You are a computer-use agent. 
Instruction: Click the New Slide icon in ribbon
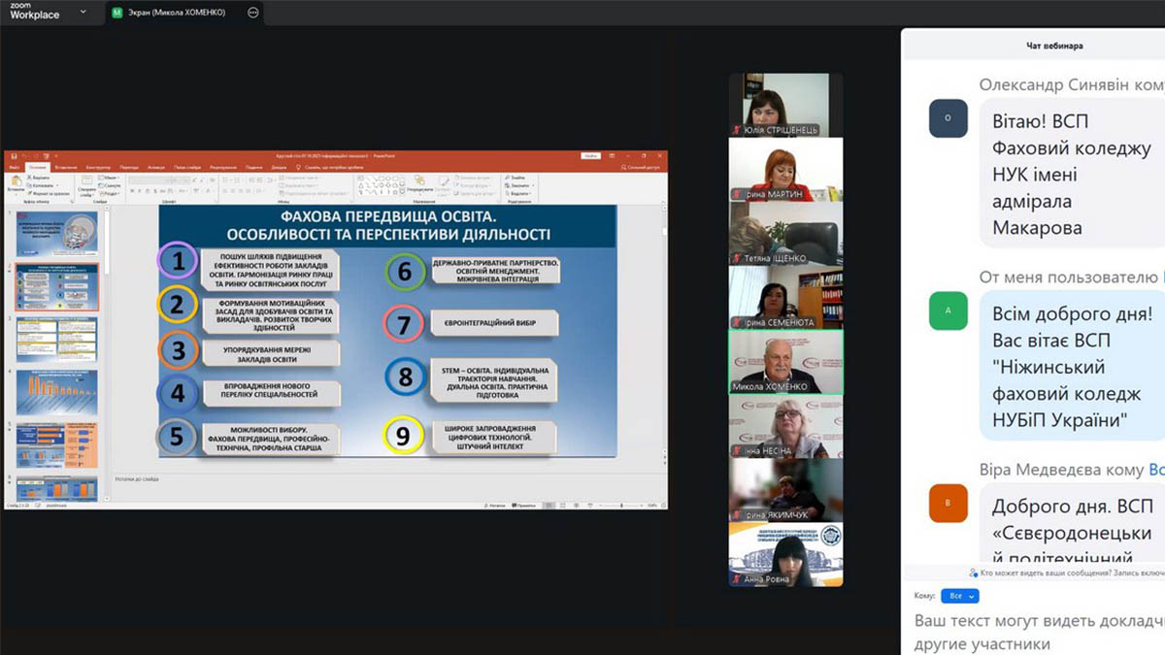[x=84, y=186]
